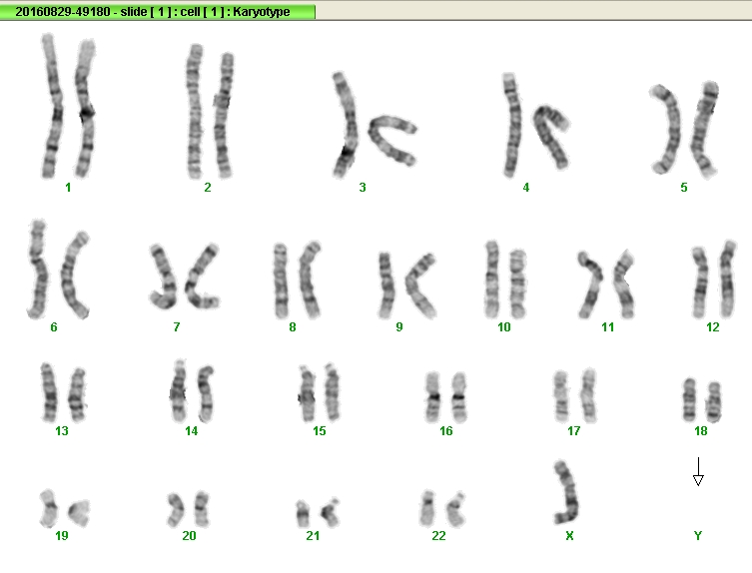Click the green label 6
This screenshot has height=573, width=752.
tap(54, 327)
